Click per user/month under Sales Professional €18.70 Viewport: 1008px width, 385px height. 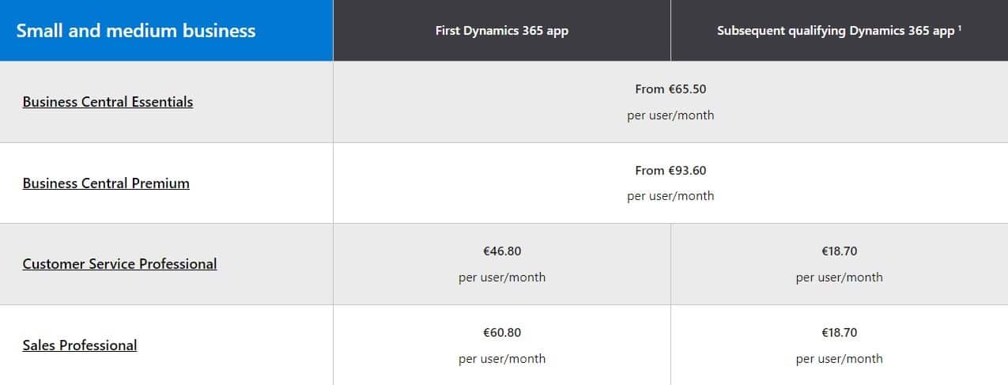click(840, 359)
